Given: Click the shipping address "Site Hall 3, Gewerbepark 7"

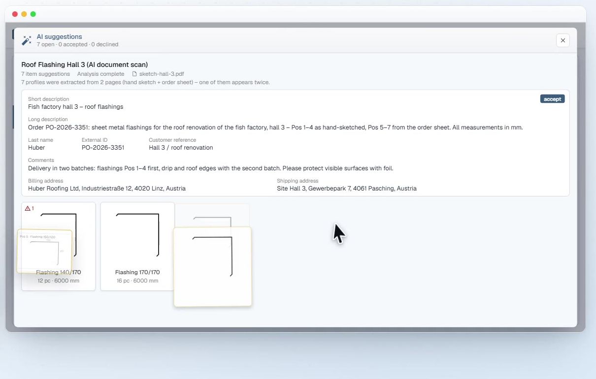Looking at the screenshot, I should click(347, 189).
